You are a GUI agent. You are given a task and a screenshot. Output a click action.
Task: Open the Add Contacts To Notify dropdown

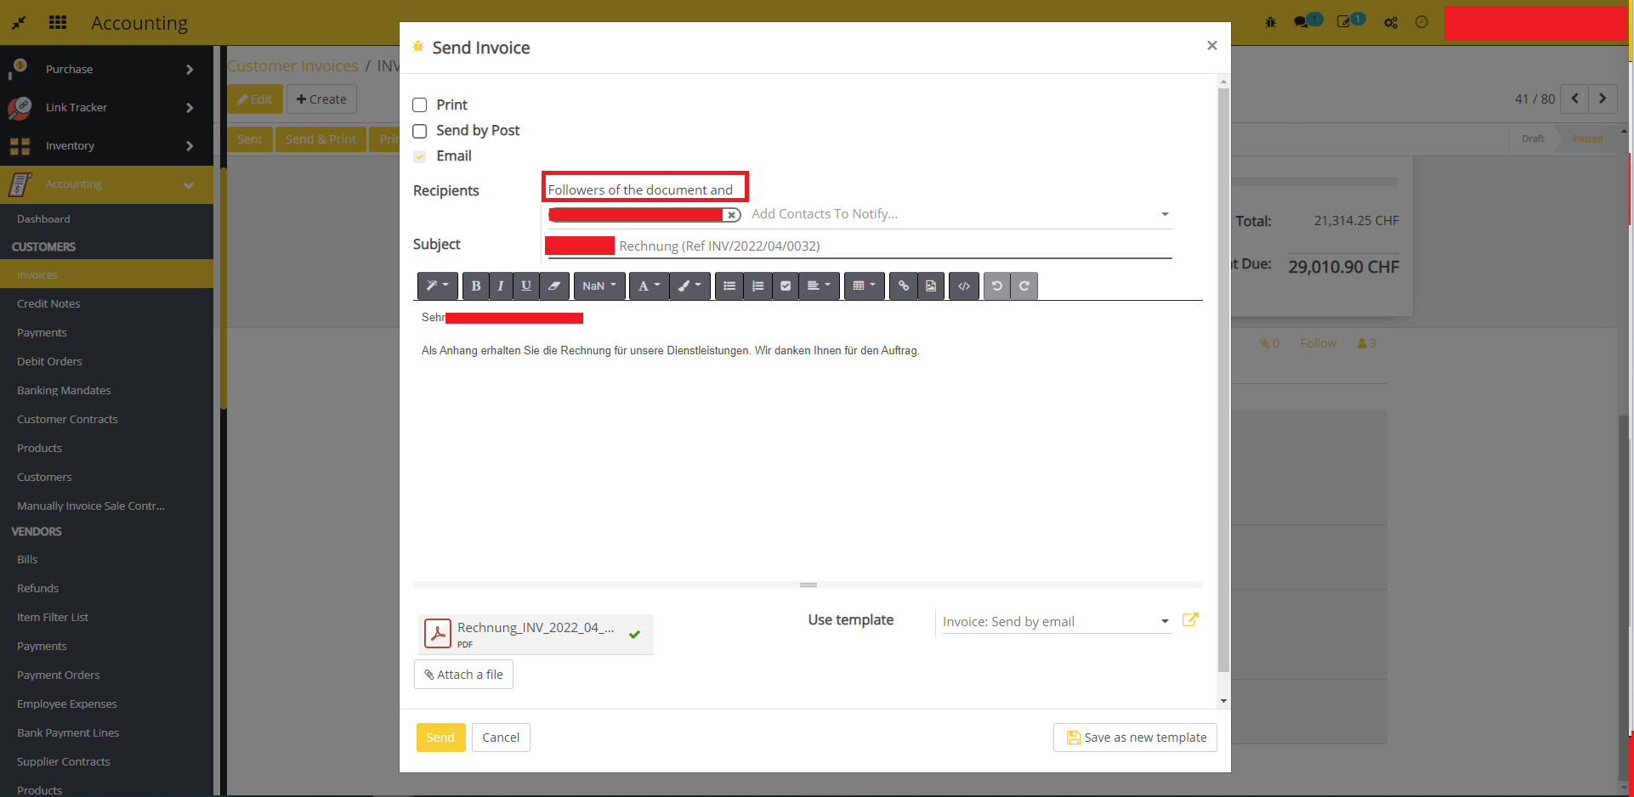(x=1164, y=214)
